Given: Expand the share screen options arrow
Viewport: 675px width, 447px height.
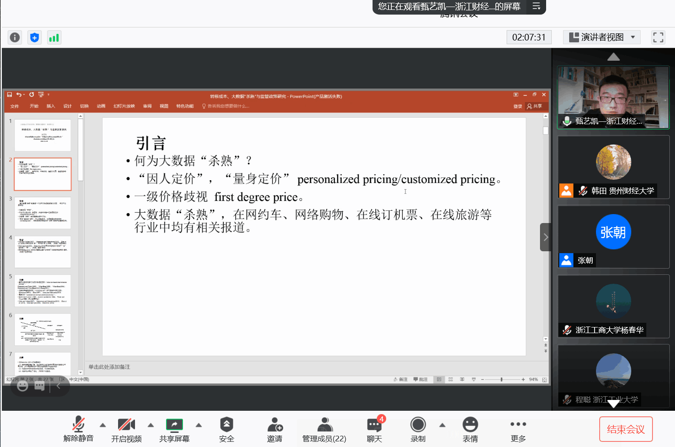Looking at the screenshot, I should (199, 425).
